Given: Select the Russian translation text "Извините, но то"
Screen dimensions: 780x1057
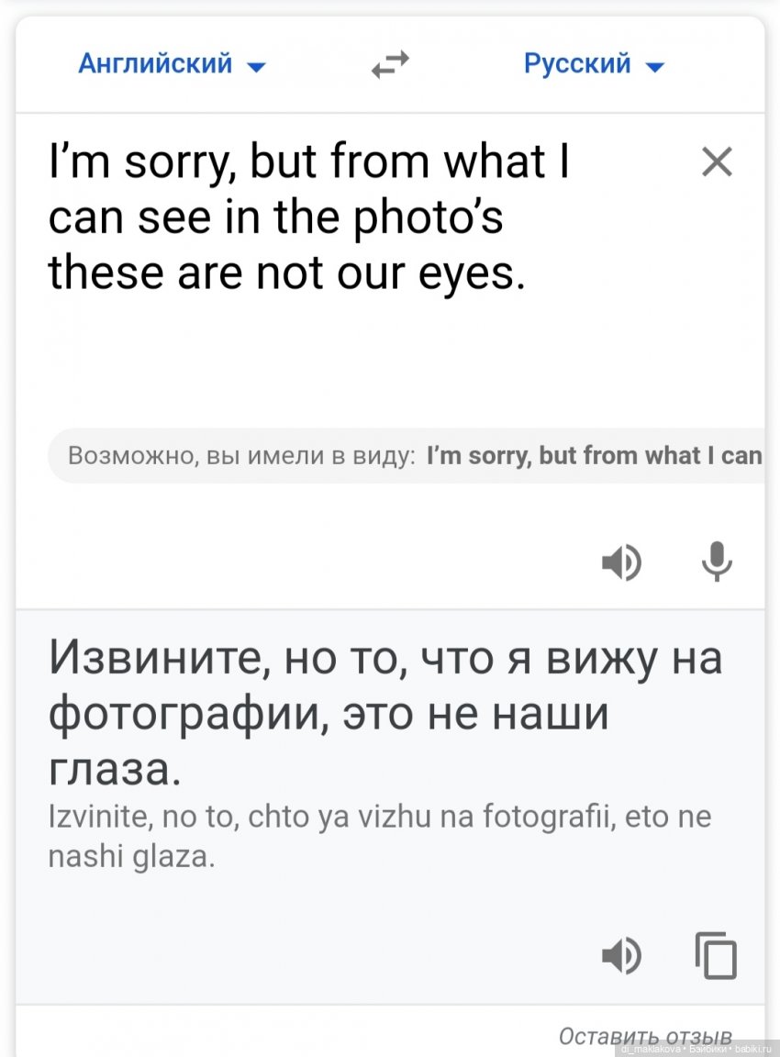Looking at the screenshot, I should pyautogui.click(x=218, y=658).
